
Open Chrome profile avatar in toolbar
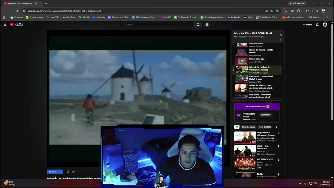pos(323,11)
